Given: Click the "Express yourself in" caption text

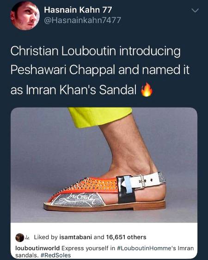Looking at the screenshot, I should (88, 248).
